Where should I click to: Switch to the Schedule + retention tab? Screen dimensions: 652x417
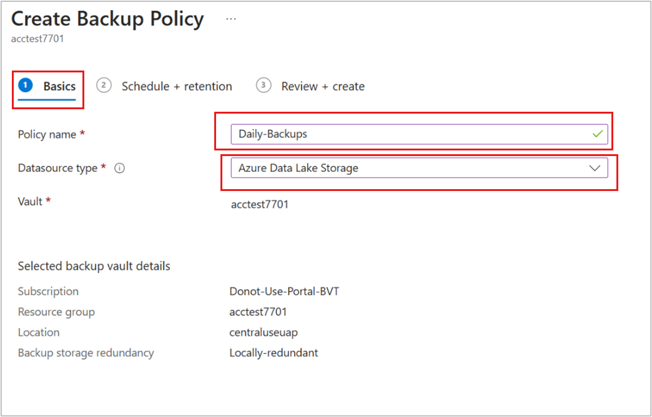(x=164, y=87)
